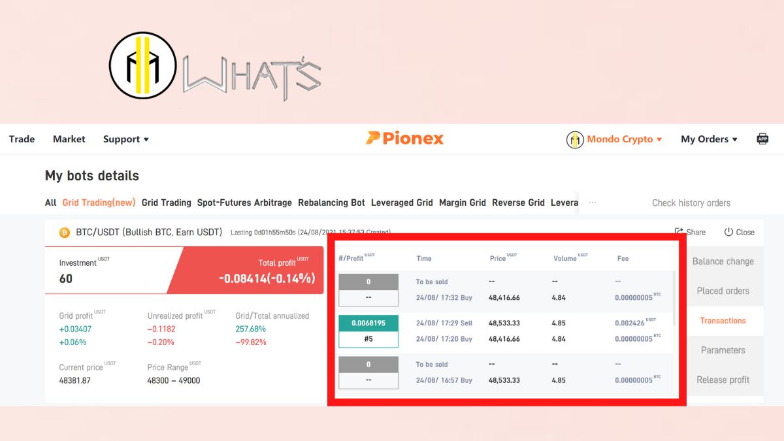Open the Release profit panel

tap(723, 380)
